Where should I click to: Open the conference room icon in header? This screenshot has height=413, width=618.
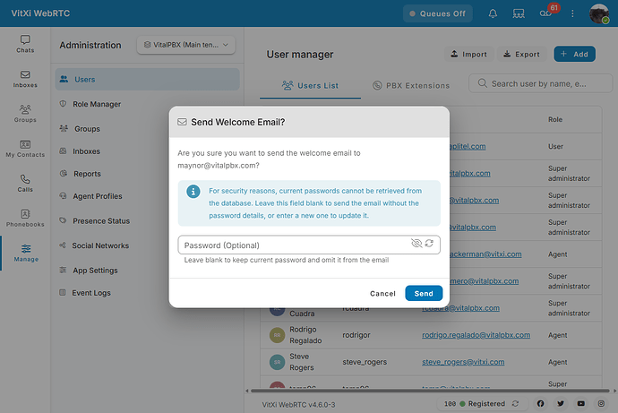tap(519, 13)
